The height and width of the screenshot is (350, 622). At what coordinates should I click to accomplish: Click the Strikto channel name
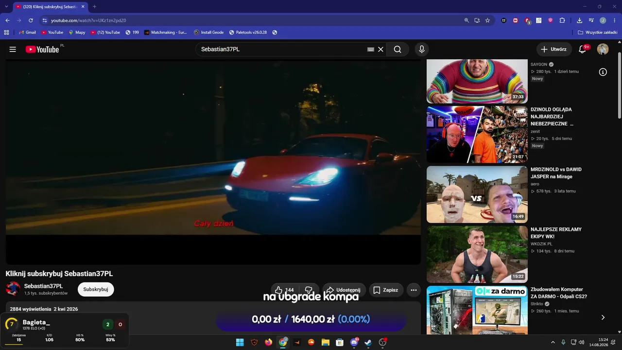537,304
